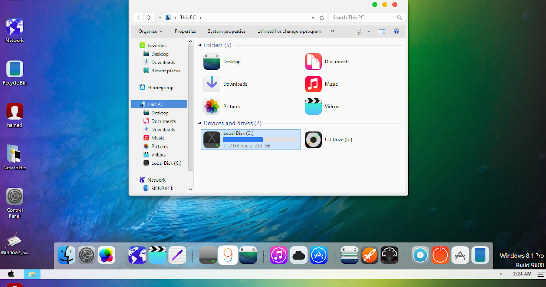Open the iCloud cloud dock icon
546x287 pixels.
point(298,255)
